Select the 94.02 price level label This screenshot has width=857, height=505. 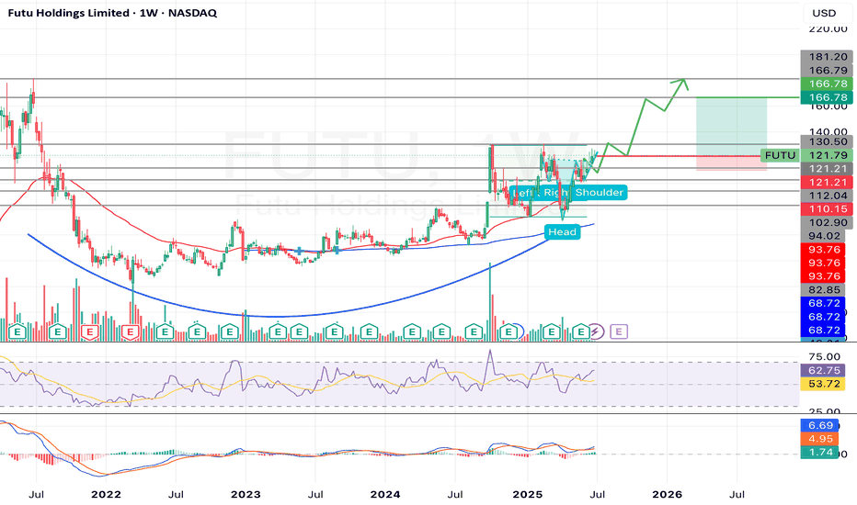823,236
